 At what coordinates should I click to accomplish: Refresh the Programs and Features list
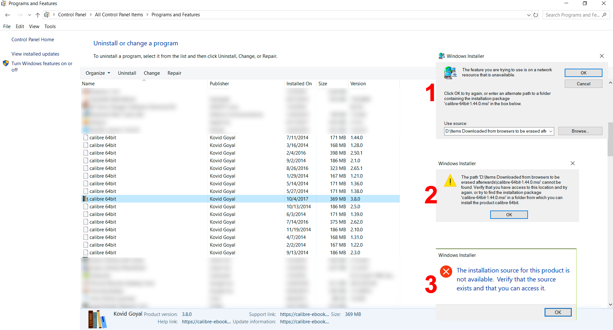pos(536,15)
